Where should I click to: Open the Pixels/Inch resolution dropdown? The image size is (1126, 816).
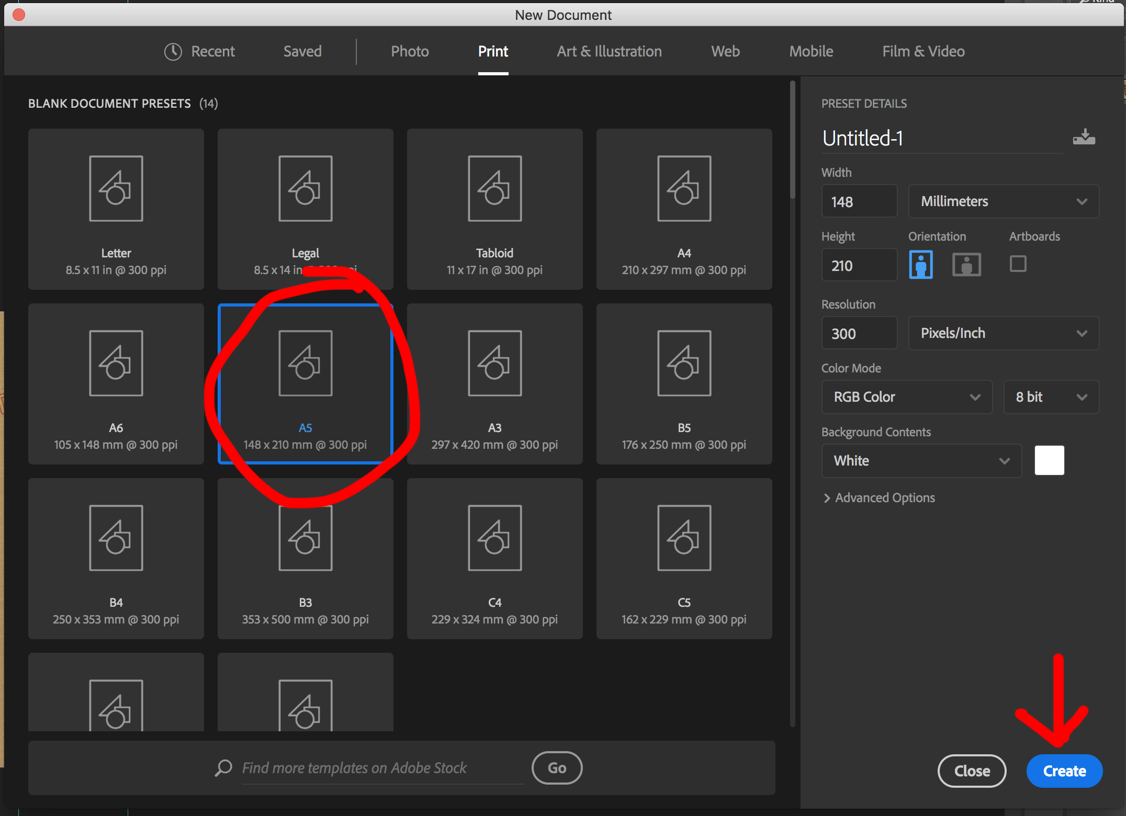(x=1003, y=333)
